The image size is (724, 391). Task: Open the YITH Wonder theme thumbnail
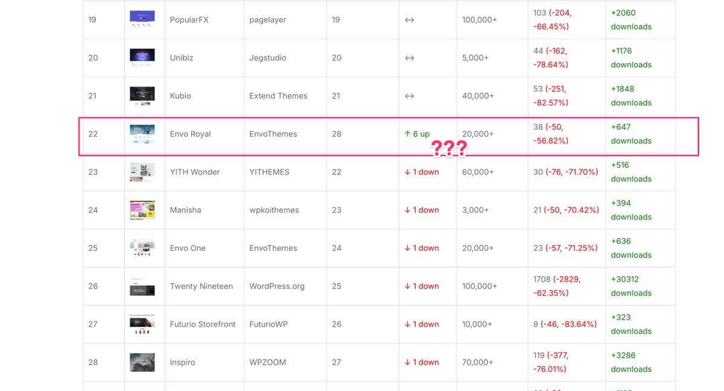tap(142, 172)
